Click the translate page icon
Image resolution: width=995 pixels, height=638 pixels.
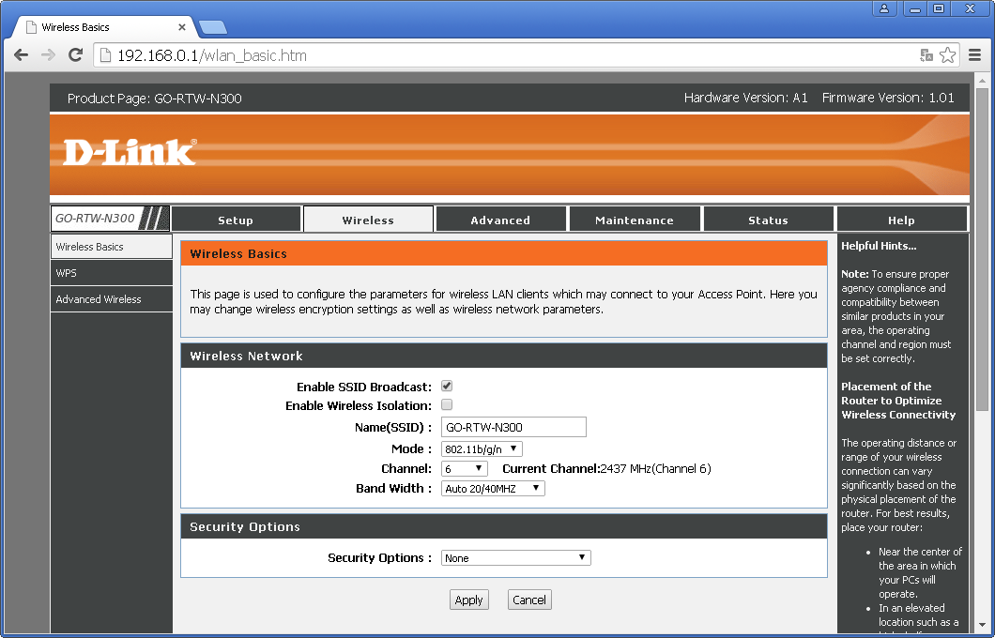[x=926, y=55]
